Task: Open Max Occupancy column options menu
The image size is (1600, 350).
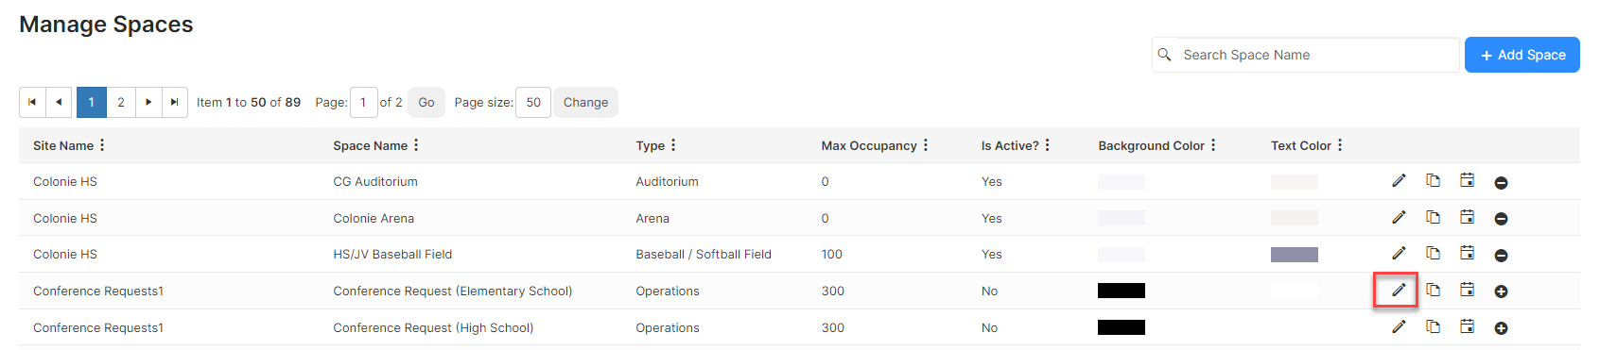Action: click(x=926, y=145)
